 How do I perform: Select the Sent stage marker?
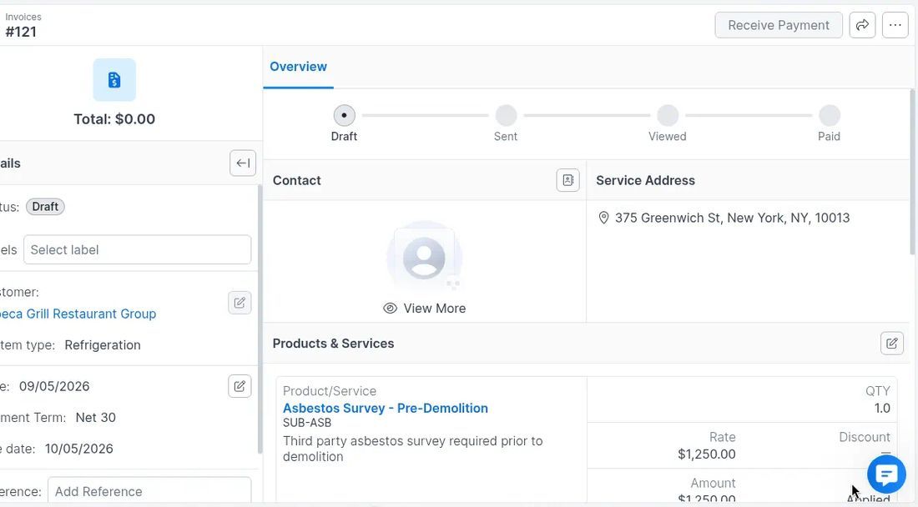pyautogui.click(x=506, y=115)
